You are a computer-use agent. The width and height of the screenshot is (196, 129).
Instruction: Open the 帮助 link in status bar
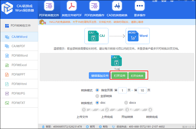coord(105,127)
